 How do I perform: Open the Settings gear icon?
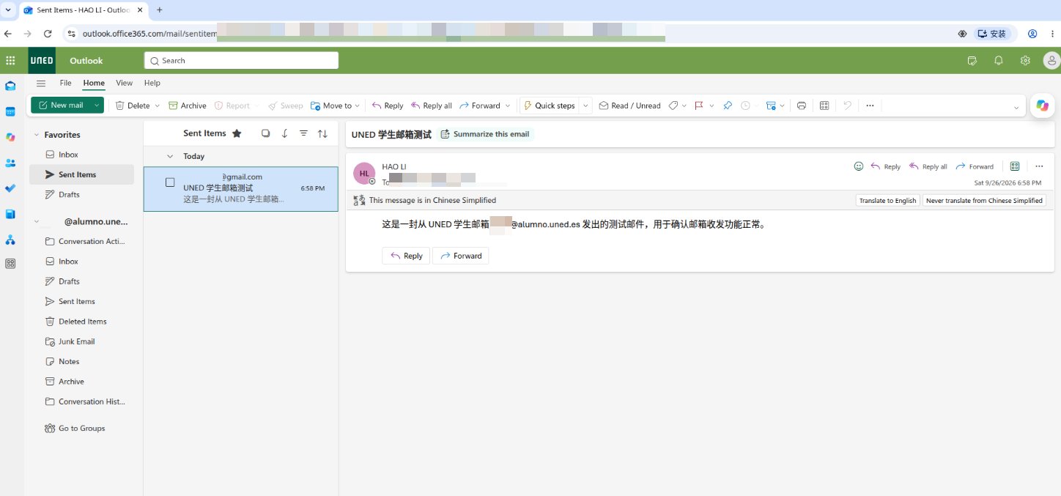pyautogui.click(x=1025, y=61)
